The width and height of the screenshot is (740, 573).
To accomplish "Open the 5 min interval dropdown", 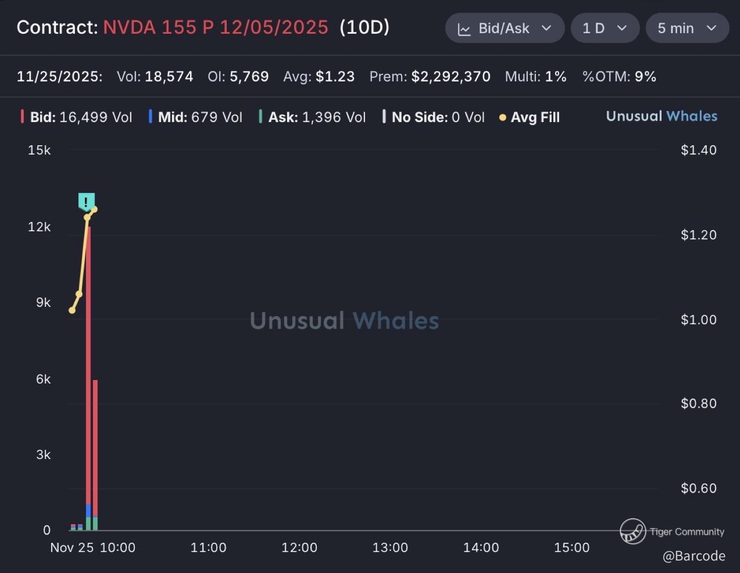I will (x=686, y=28).
